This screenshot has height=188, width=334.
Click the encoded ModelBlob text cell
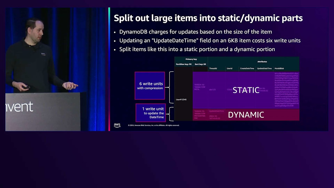[x=286, y=90]
